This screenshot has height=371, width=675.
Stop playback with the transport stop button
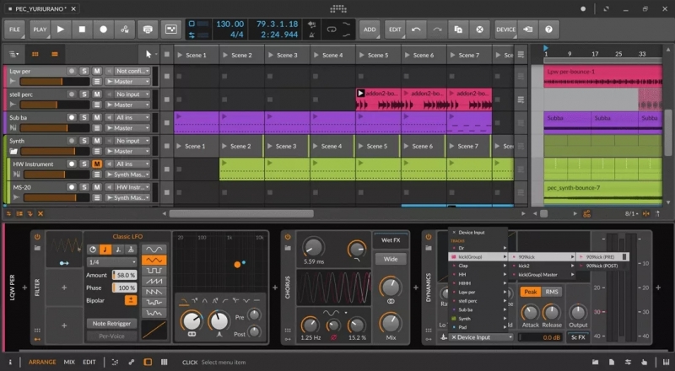(82, 30)
